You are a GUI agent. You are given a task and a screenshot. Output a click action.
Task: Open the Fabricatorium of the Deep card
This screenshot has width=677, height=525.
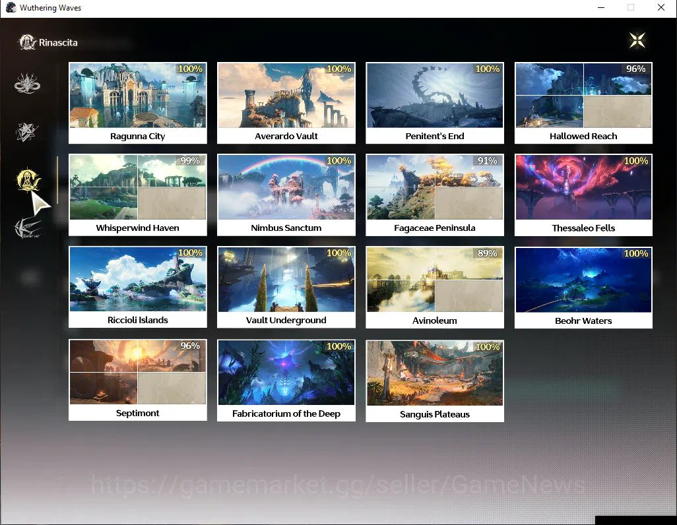tap(286, 380)
